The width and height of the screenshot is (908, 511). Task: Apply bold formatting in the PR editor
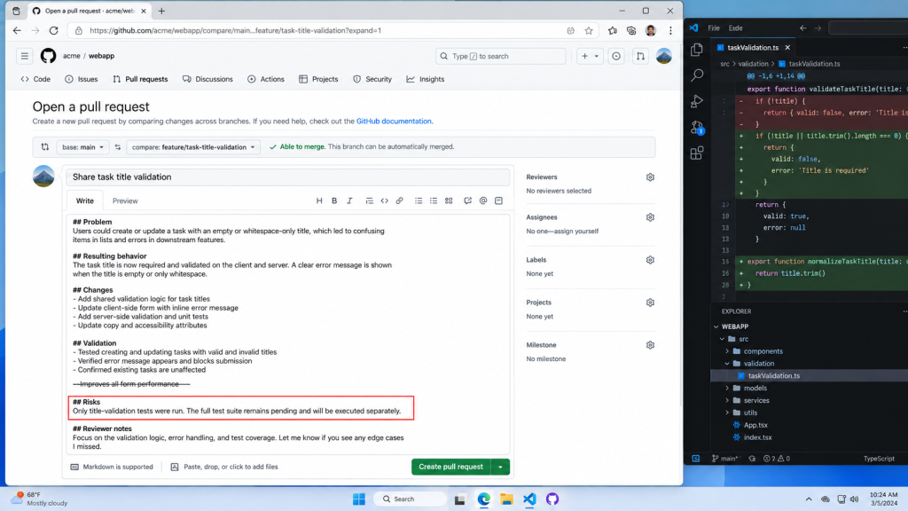click(334, 200)
